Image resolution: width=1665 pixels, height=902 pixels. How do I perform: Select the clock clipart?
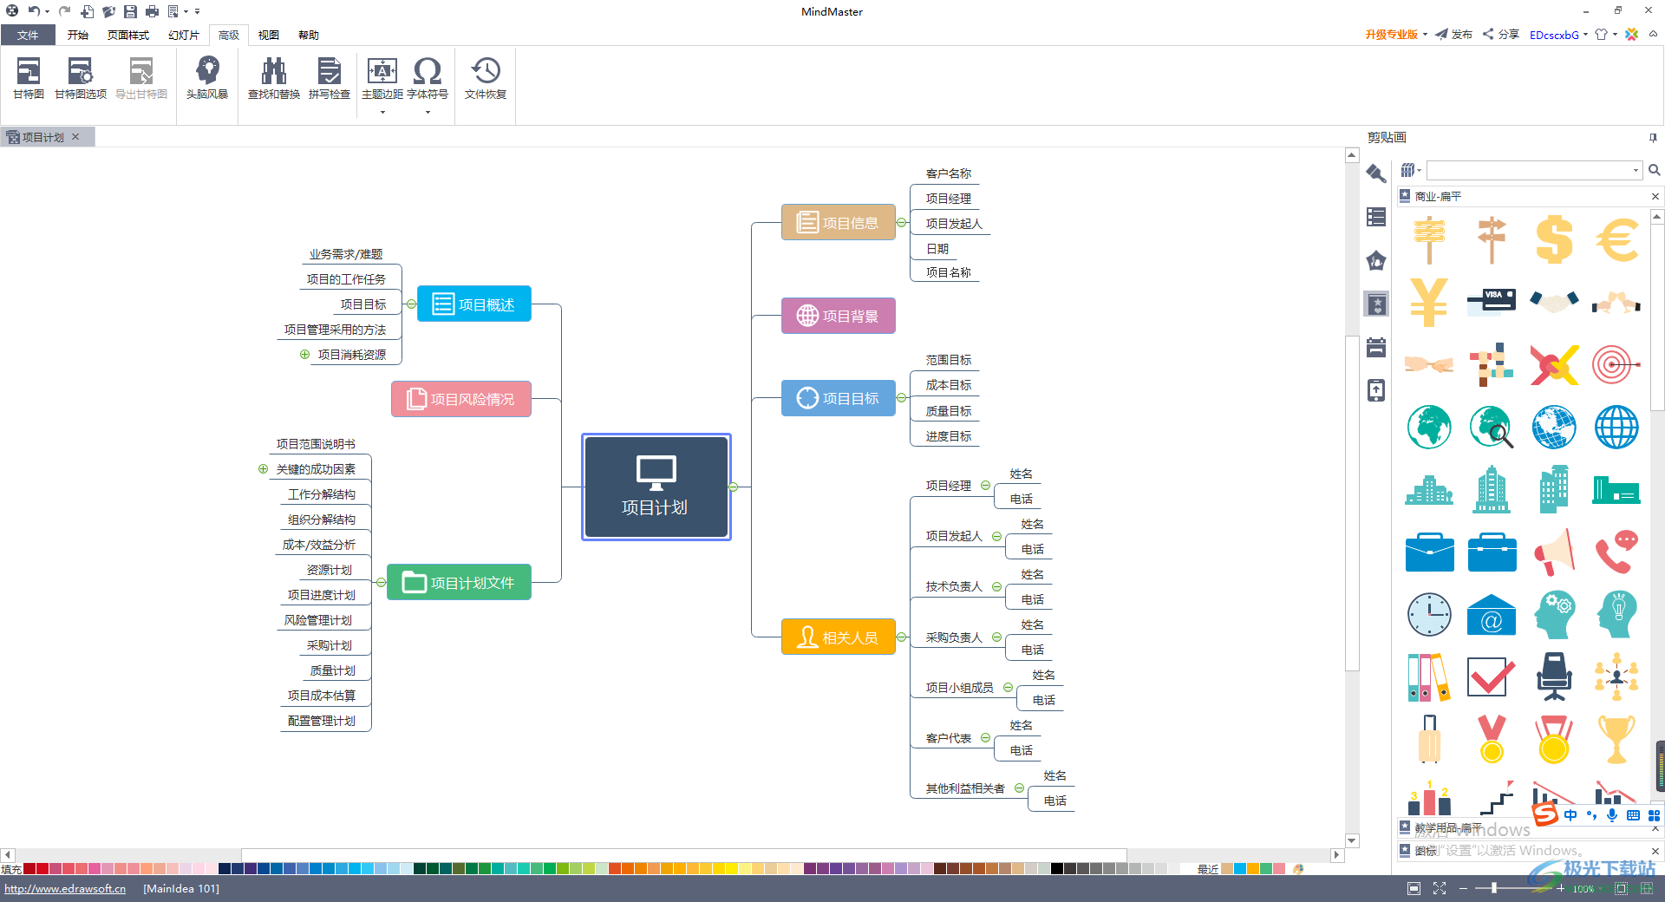(x=1429, y=614)
